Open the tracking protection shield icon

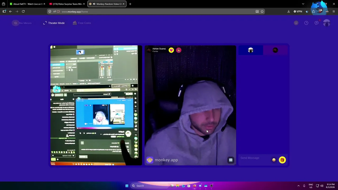tap(50, 12)
